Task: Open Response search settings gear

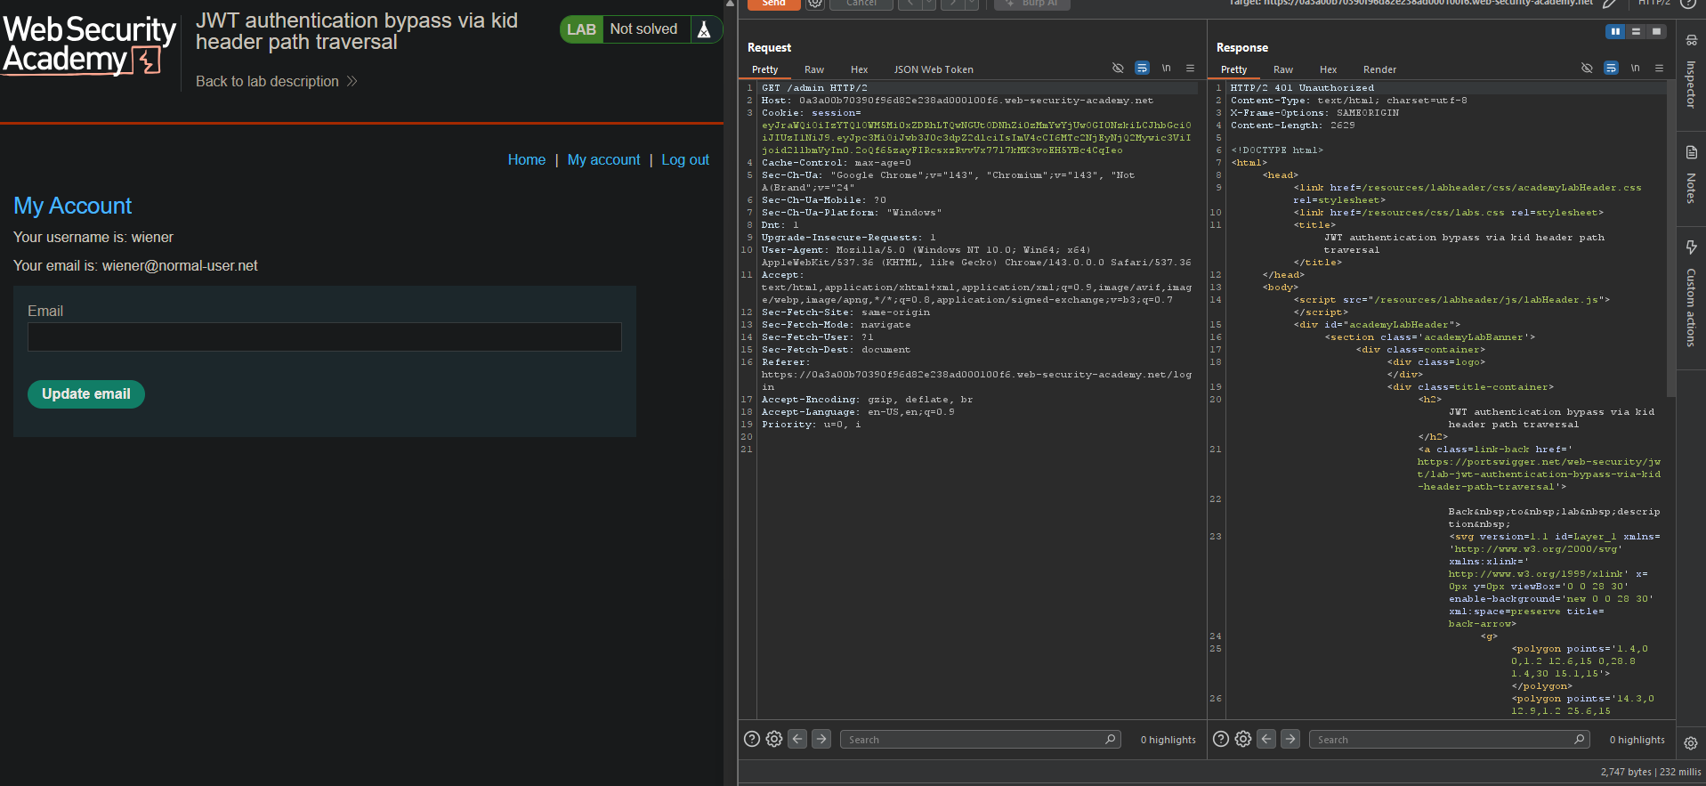Action: click(1243, 739)
